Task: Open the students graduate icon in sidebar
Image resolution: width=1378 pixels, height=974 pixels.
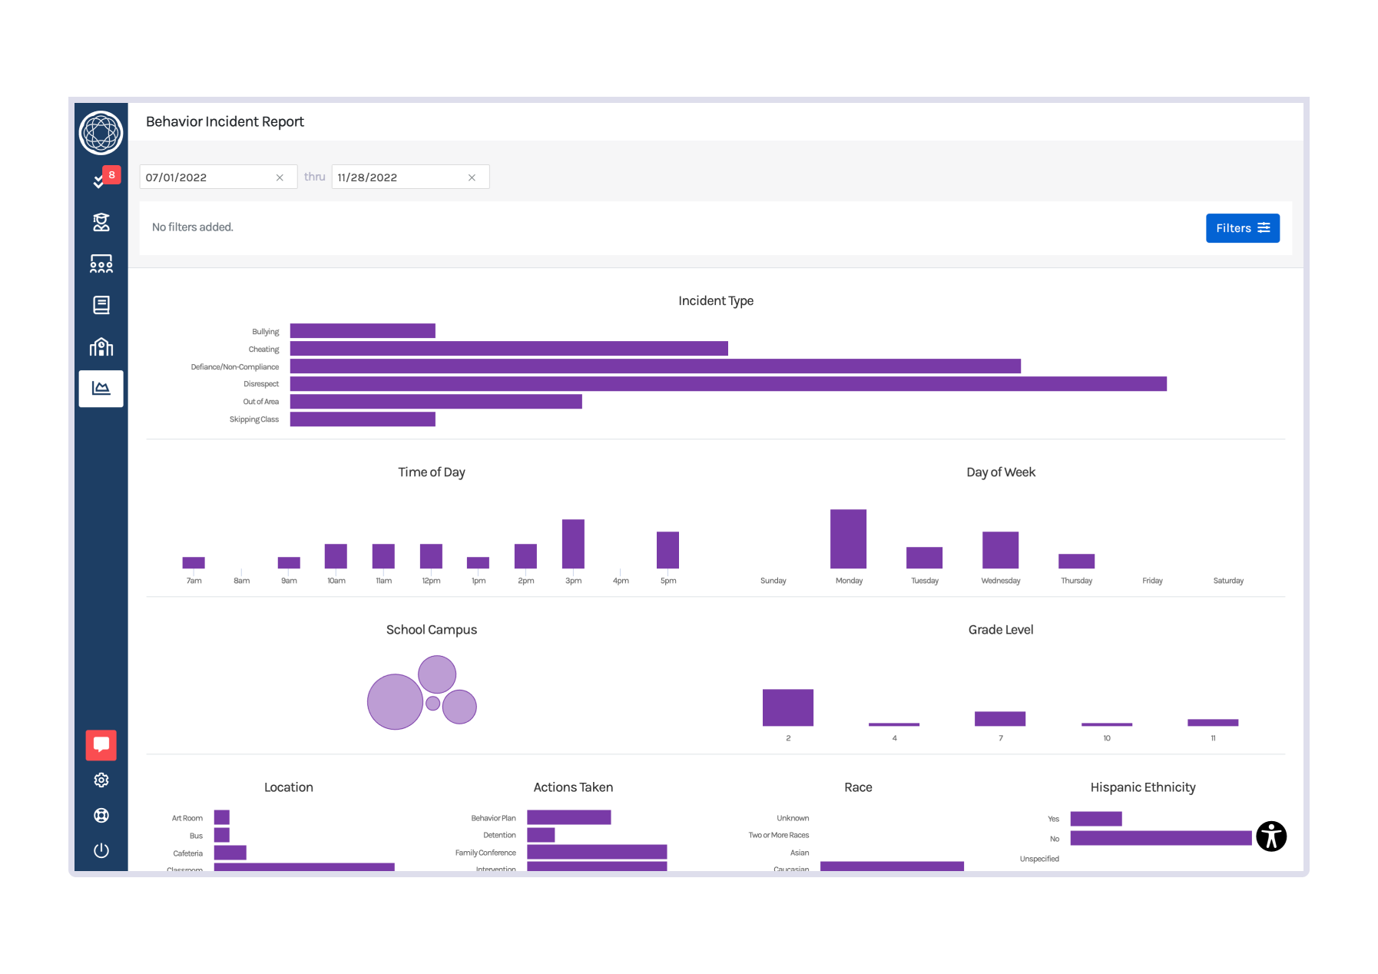Action: point(101,223)
